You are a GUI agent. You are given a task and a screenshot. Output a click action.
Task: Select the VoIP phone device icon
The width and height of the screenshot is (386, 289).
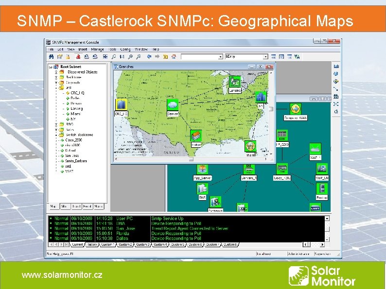[x=322, y=169]
